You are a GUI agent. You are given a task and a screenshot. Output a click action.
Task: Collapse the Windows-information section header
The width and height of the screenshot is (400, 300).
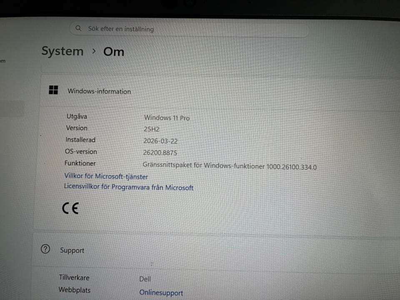(x=220, y=92)
